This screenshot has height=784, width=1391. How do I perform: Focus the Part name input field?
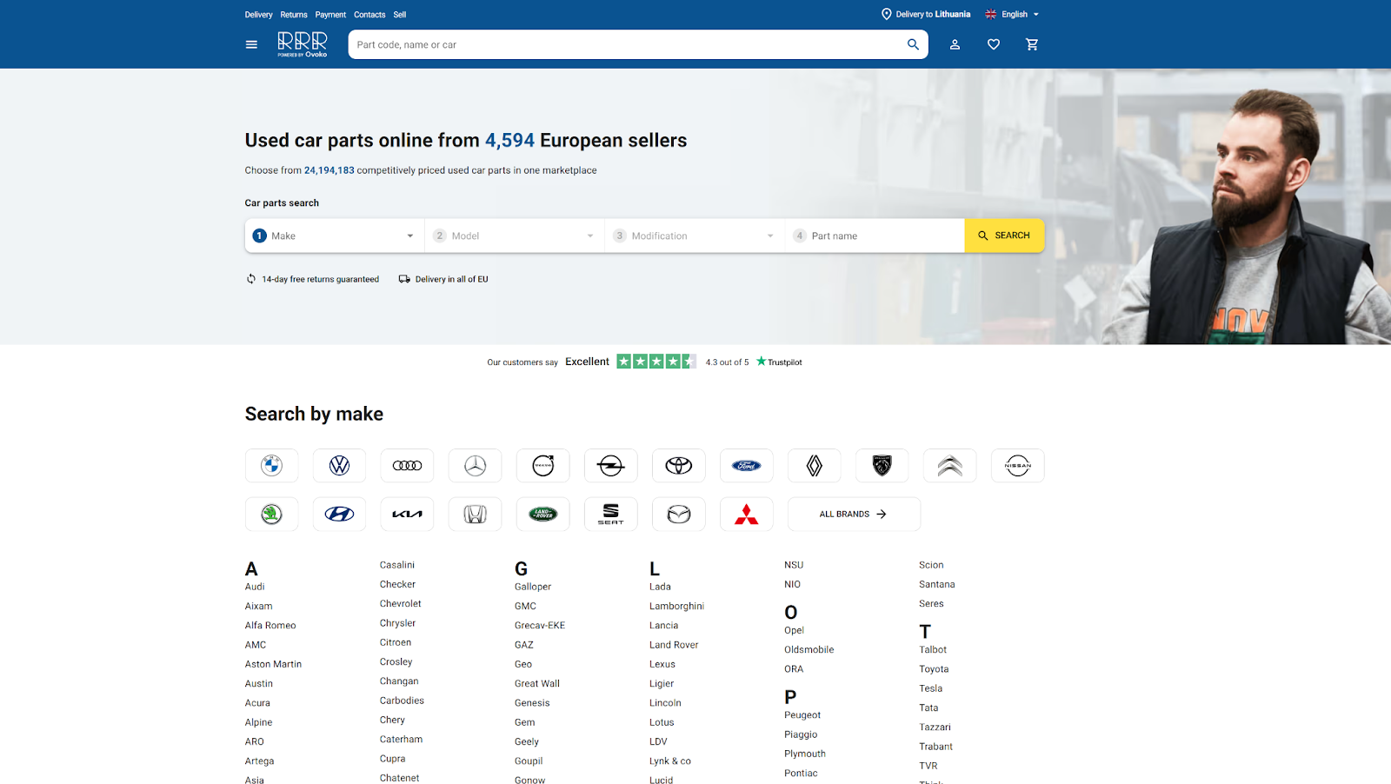coord(875,236)
